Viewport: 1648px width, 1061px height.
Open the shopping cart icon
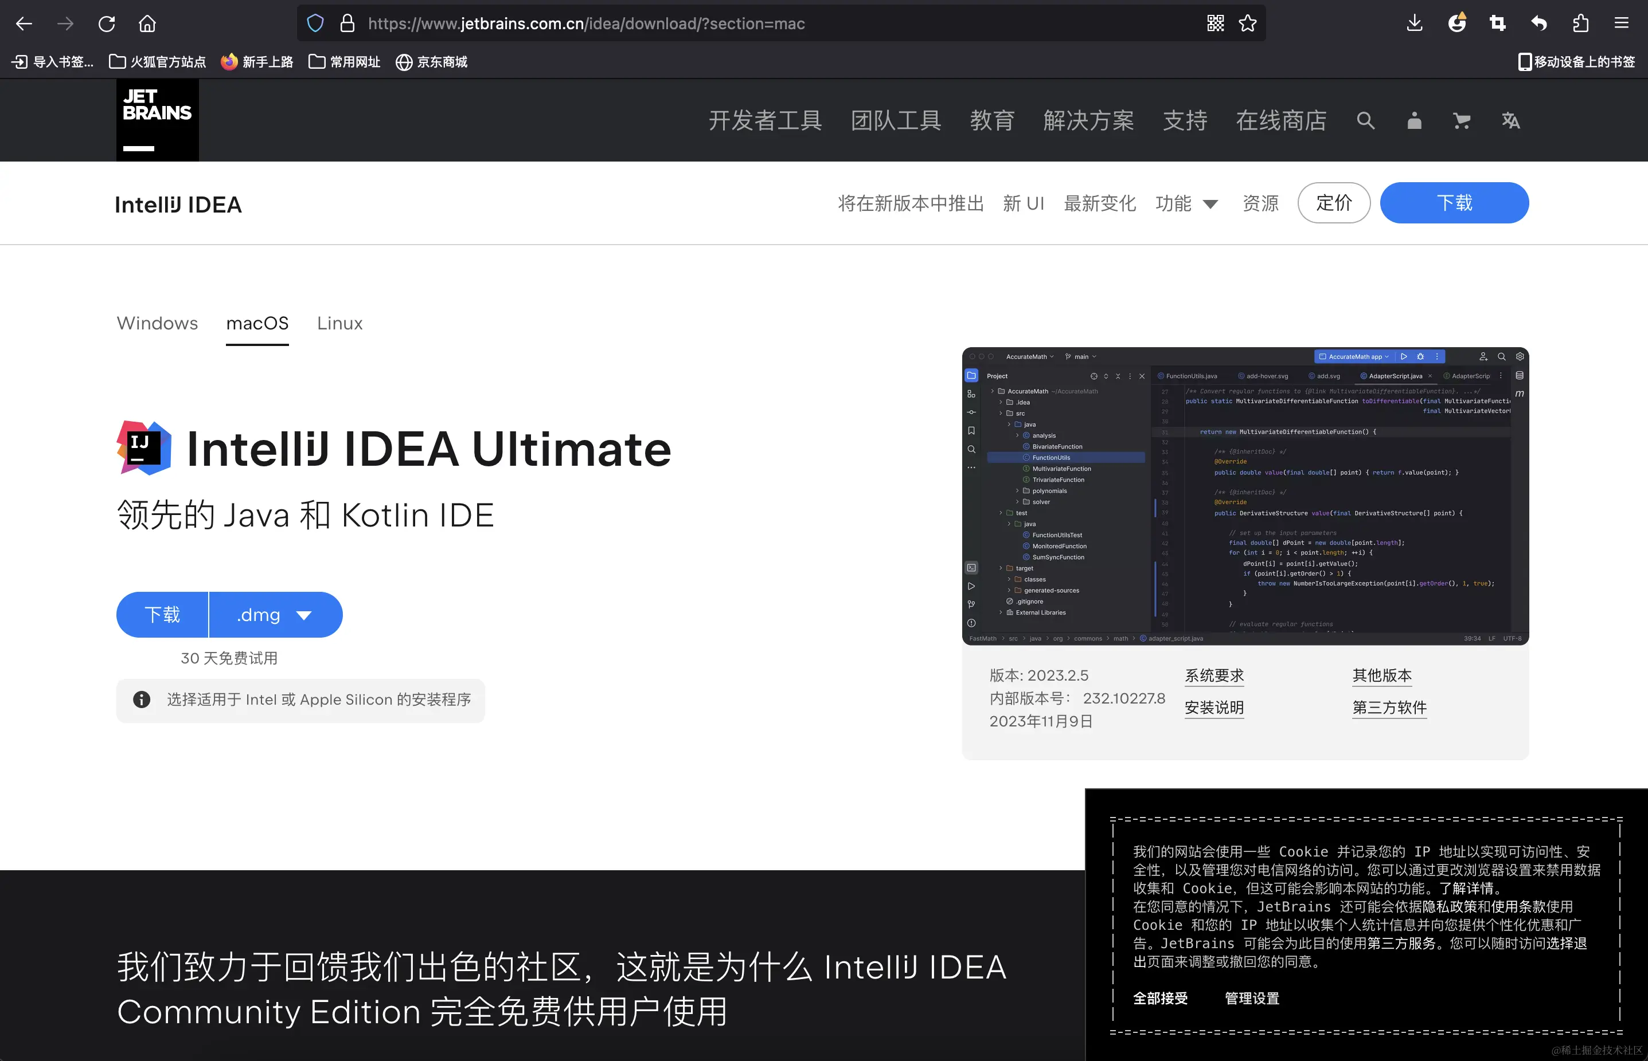(x=1462, y=120)
